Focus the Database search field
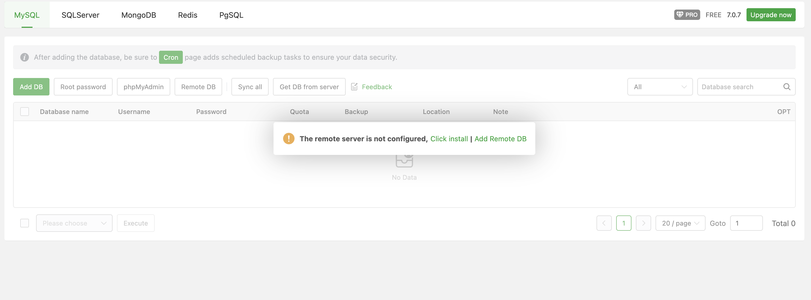Image resolution: width=811 pixels, height=300 pixels. tap(740, 87)
